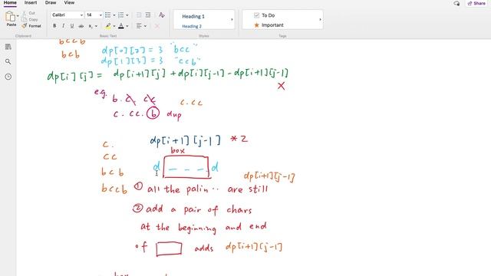Tag the selection as Important
The height and width of the screenshot is (276, 491).
click(269, 25)
